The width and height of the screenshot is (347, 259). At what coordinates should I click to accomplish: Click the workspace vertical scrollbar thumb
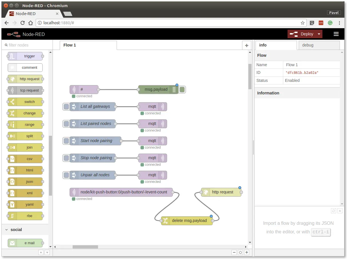250,77
